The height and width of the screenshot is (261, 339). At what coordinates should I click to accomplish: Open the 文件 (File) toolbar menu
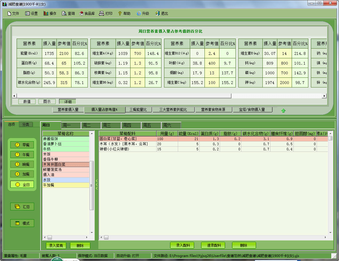[13, 13]
